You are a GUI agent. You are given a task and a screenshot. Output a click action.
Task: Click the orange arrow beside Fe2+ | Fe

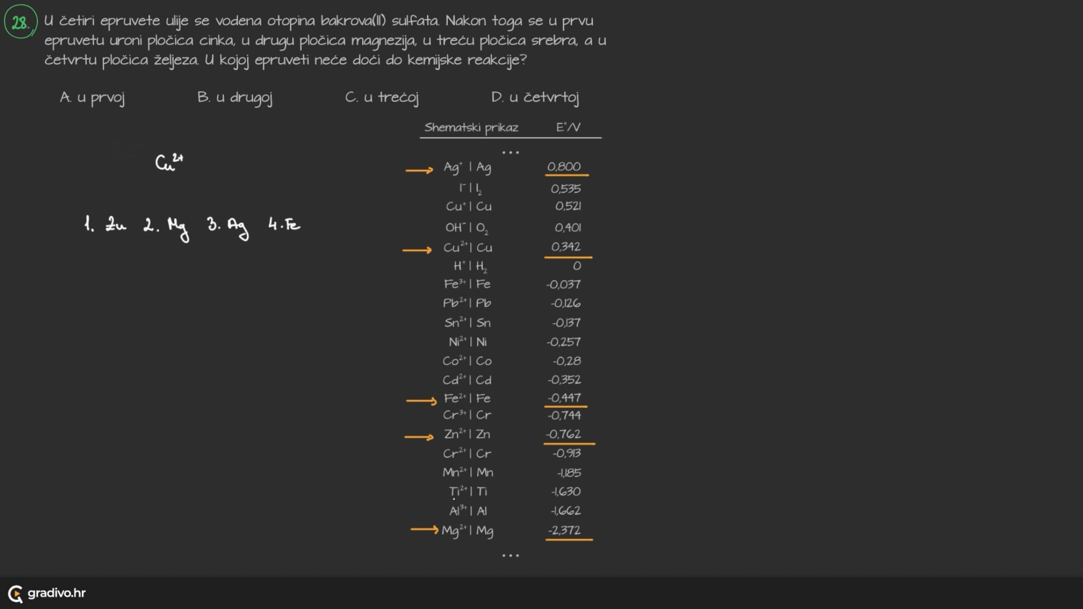click(421, 401)
